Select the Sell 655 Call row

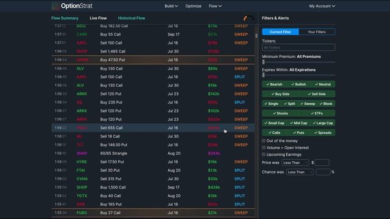153,128
